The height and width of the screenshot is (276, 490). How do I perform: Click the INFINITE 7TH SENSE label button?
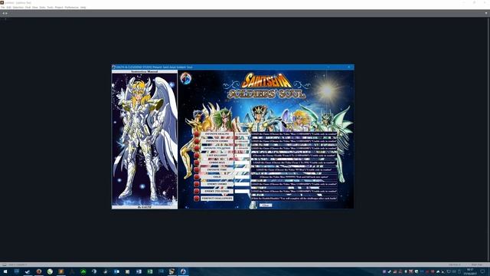tap(217, 148)
